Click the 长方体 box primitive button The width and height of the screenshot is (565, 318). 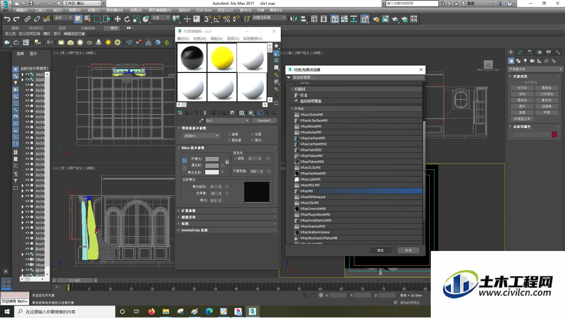point(522,88)
